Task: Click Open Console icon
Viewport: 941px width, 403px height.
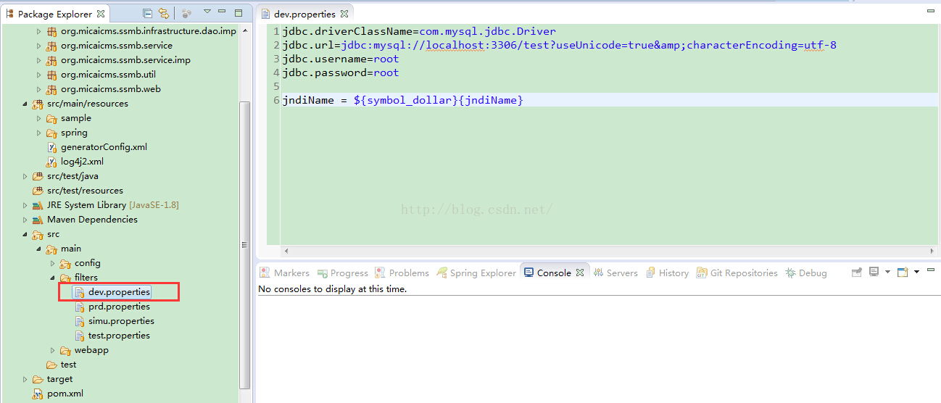Action: pos(903,273)
